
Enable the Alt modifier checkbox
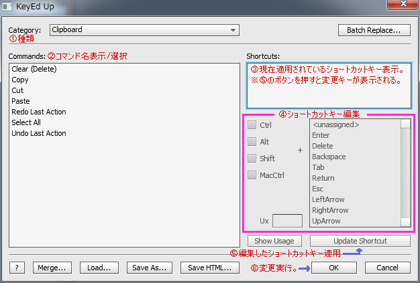click(252, 142)
